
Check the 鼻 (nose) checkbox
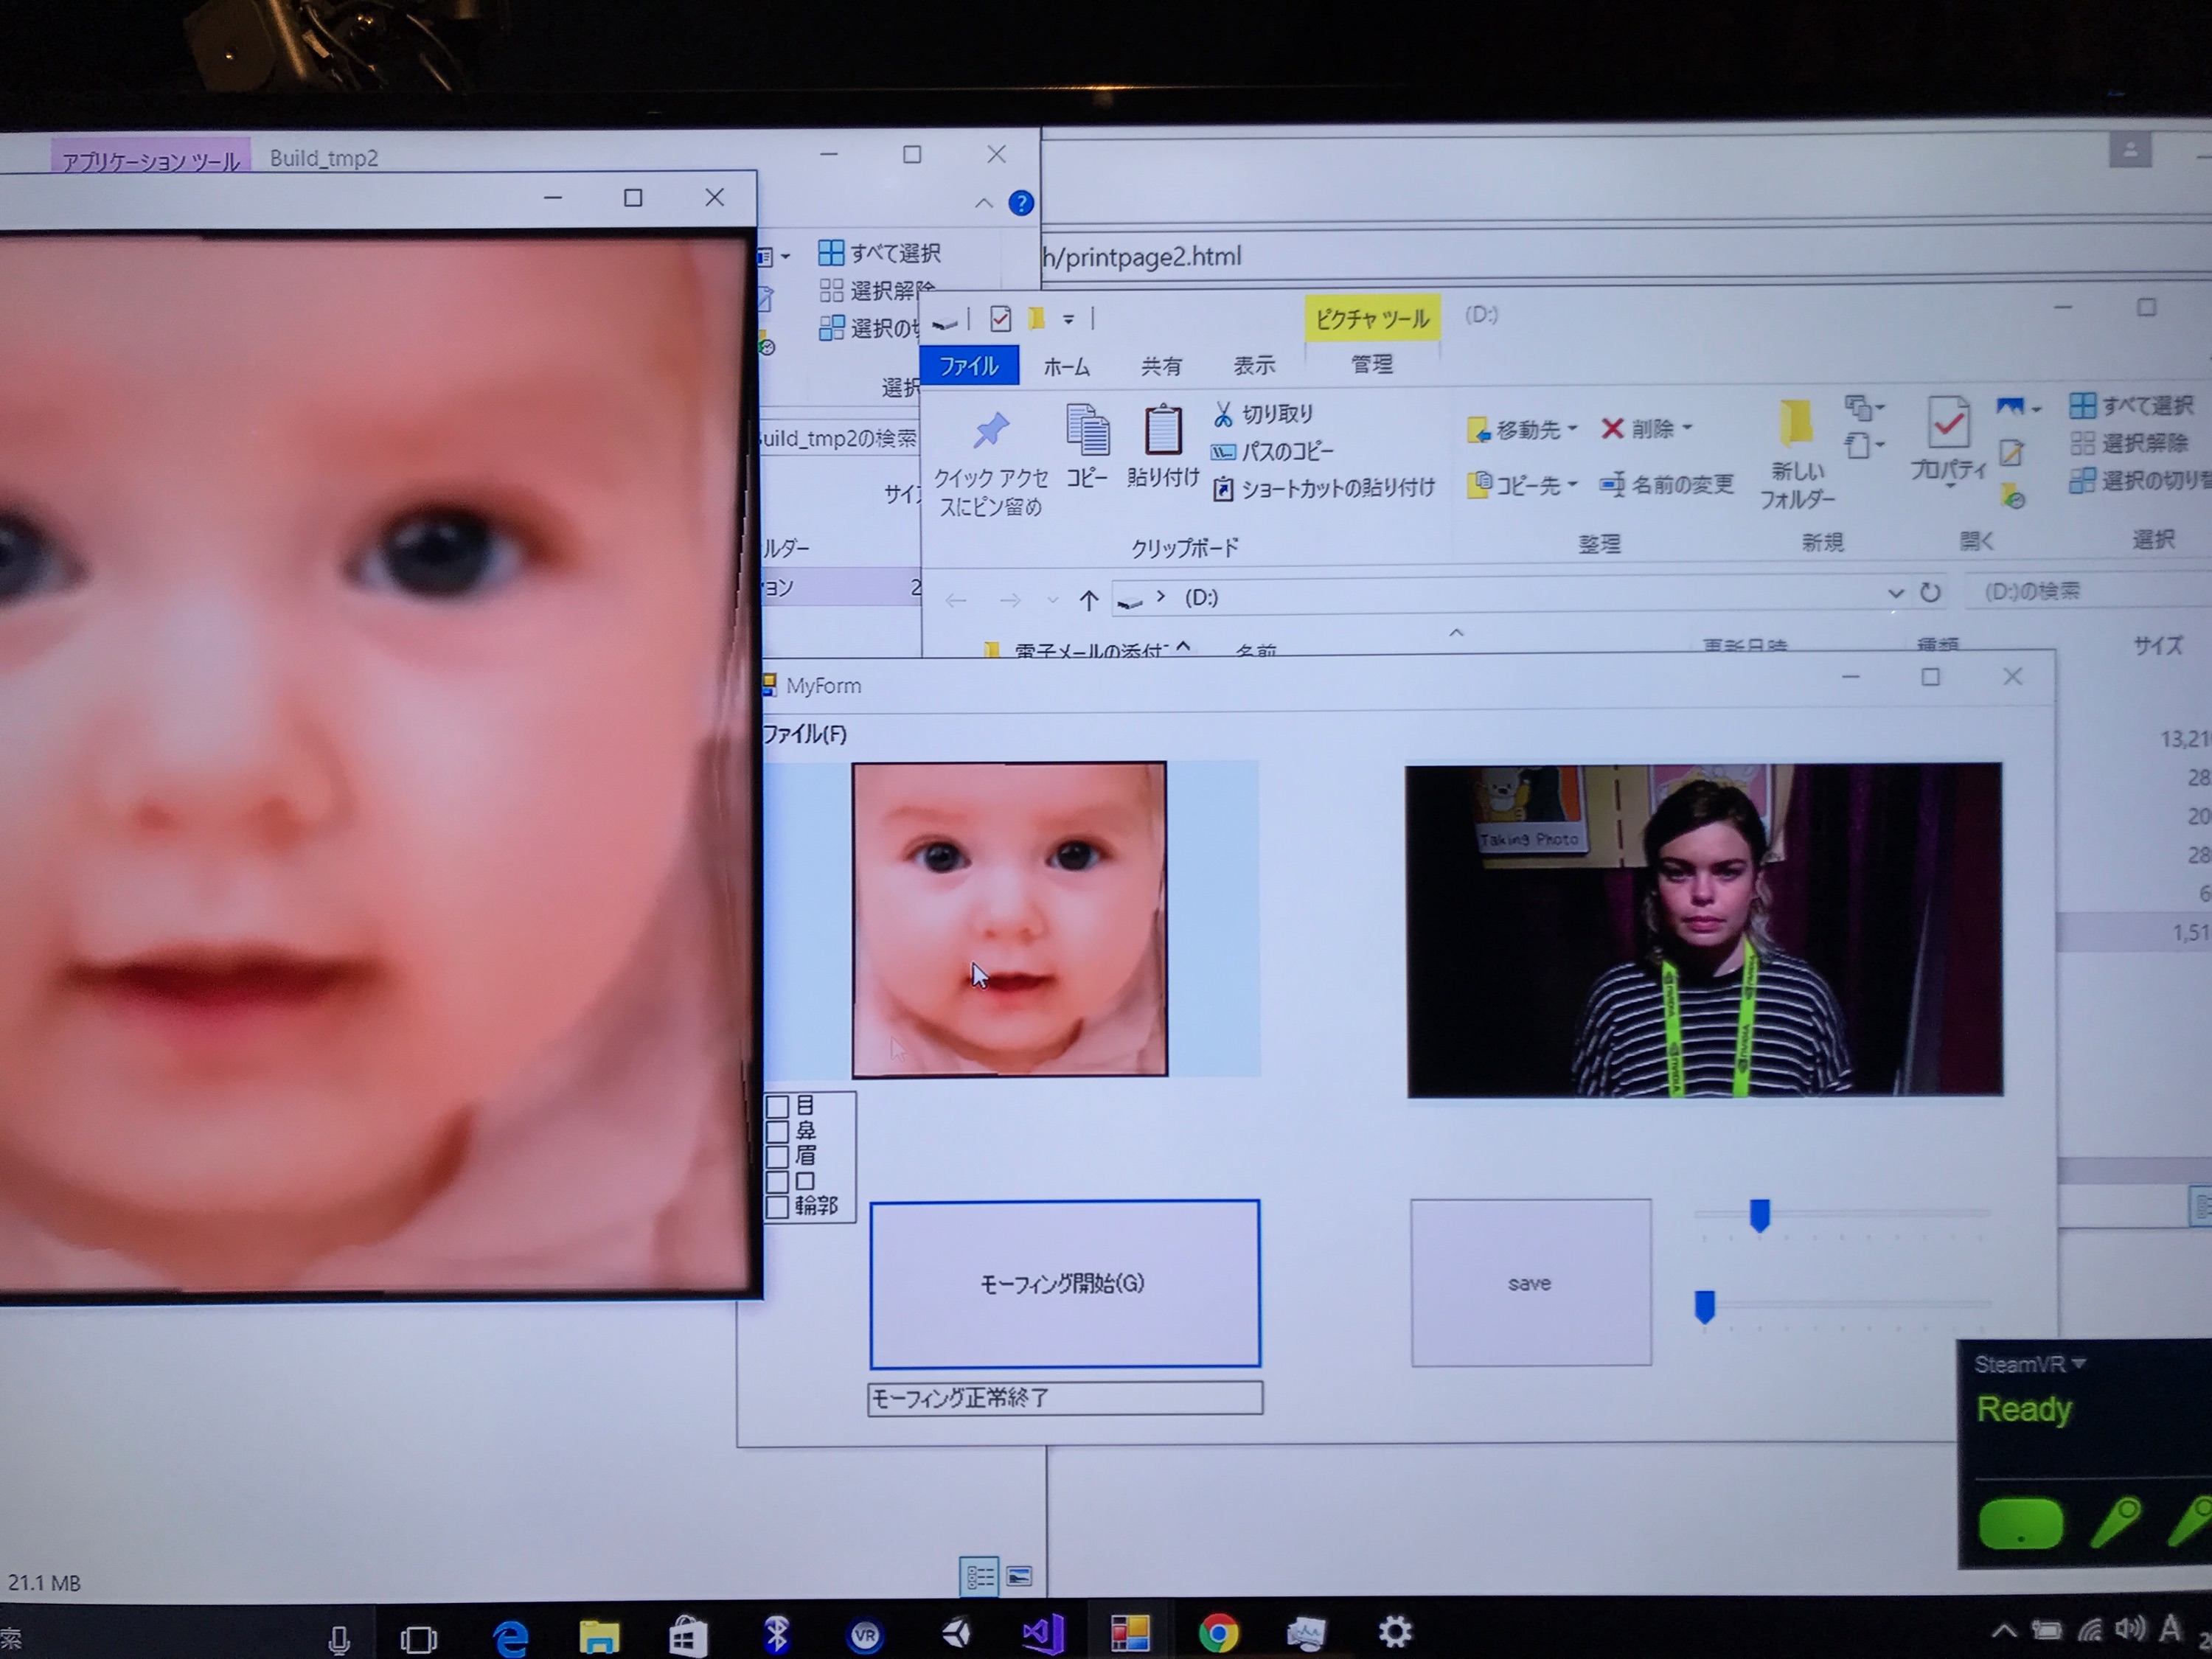777,1132
